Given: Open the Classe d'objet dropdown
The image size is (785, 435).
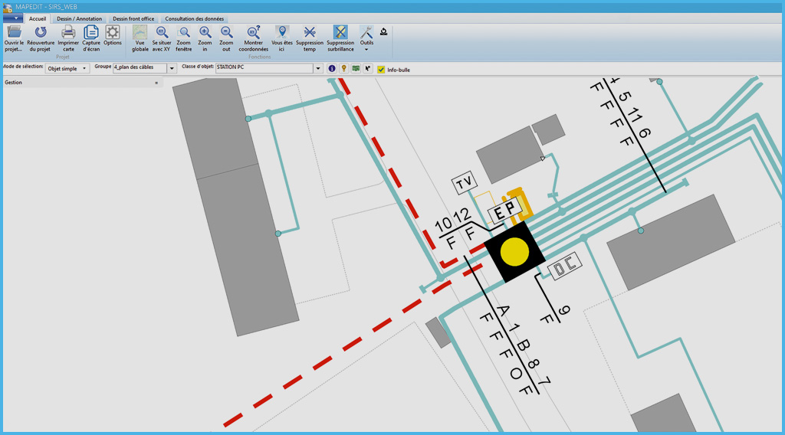Looking at the screenshot, I should [318, 68].
